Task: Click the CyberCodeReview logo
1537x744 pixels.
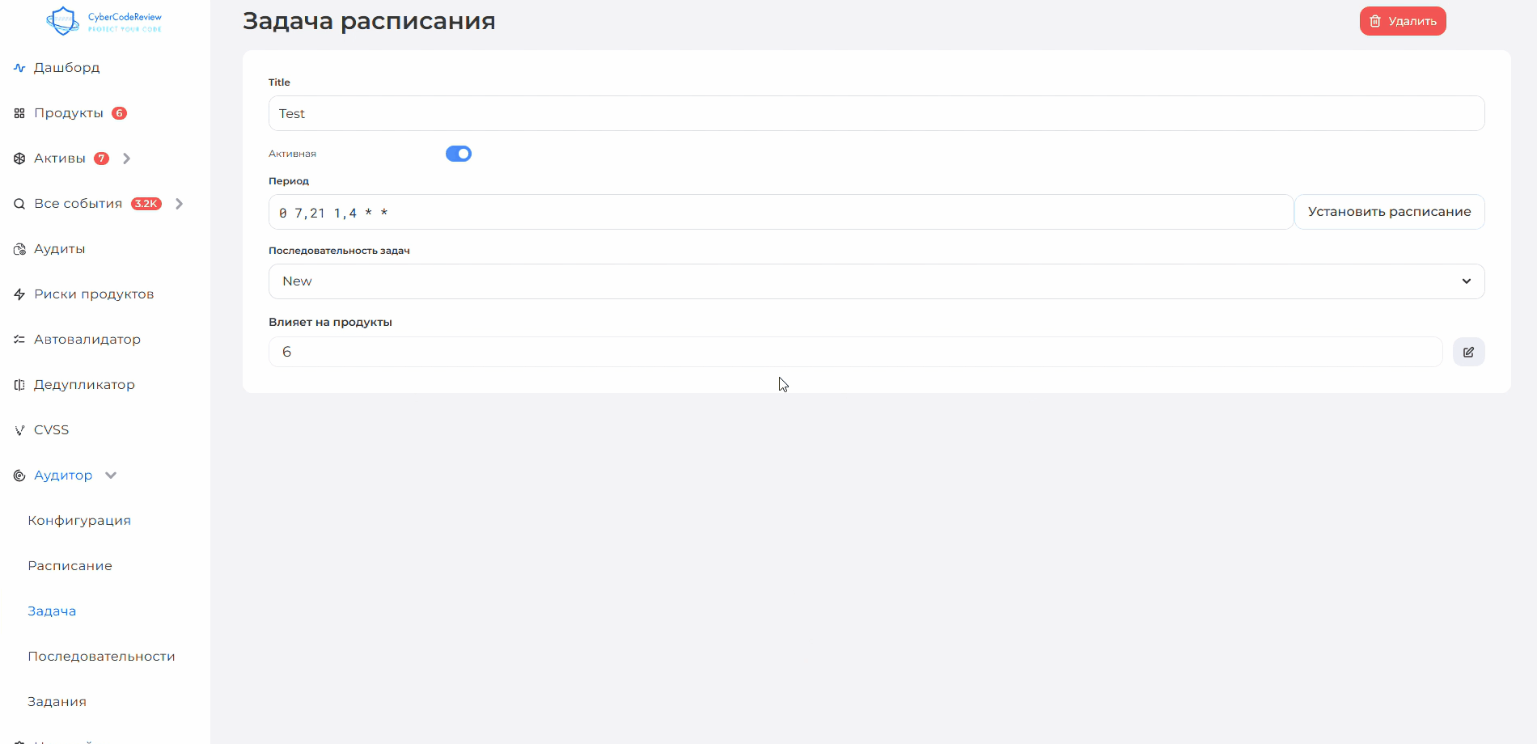Action: pos(104,21)
